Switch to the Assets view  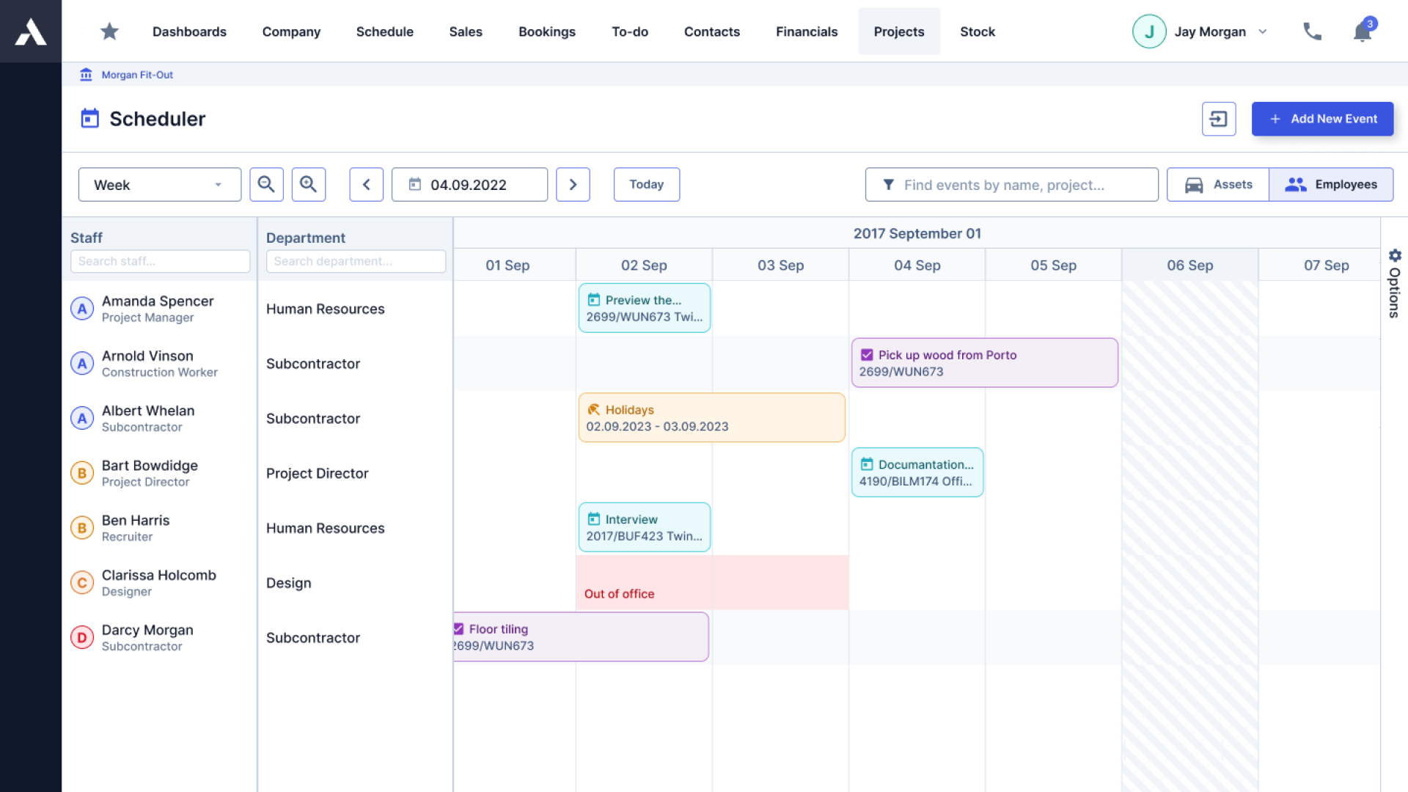tap(1218, 185)
